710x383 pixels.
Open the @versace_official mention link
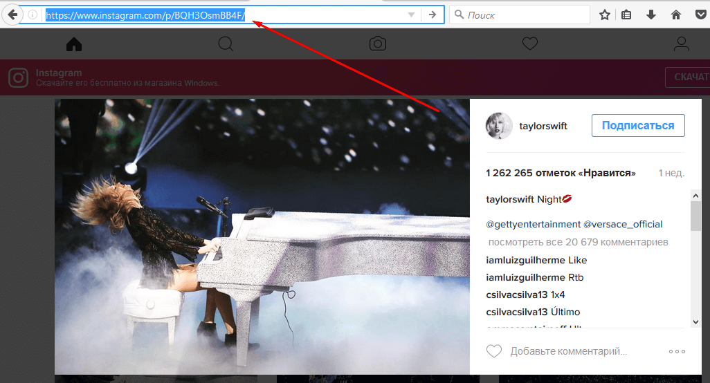[x=623, y=224]
